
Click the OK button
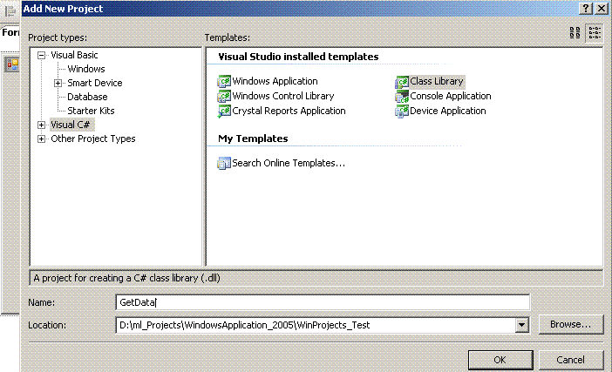[500, 360]
